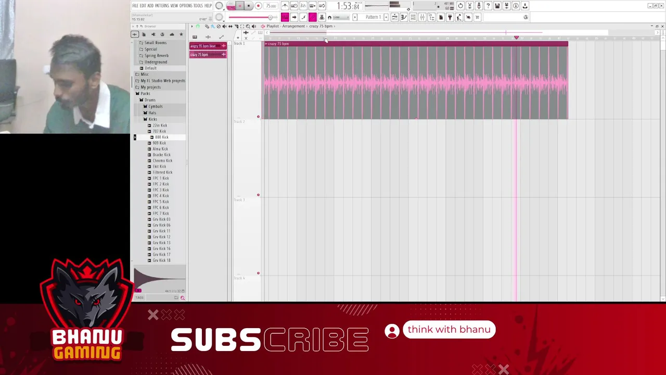
Task: Select the angry 95 bpm beat clip
Action: pyautogui.click(x=208, y=46)
